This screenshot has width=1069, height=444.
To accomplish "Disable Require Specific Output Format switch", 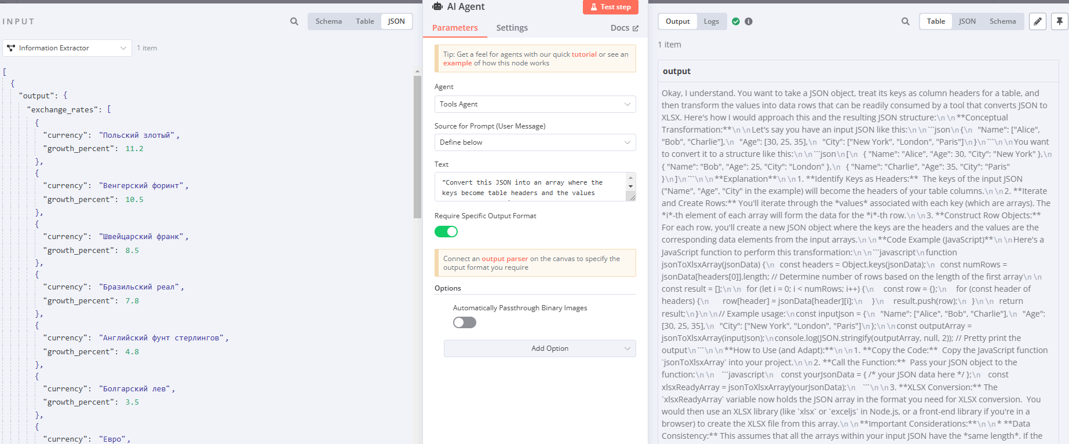I will click(x=446, y=232).
